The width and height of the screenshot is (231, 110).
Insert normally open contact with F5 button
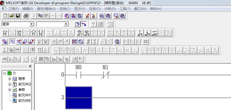coord(5,33)
